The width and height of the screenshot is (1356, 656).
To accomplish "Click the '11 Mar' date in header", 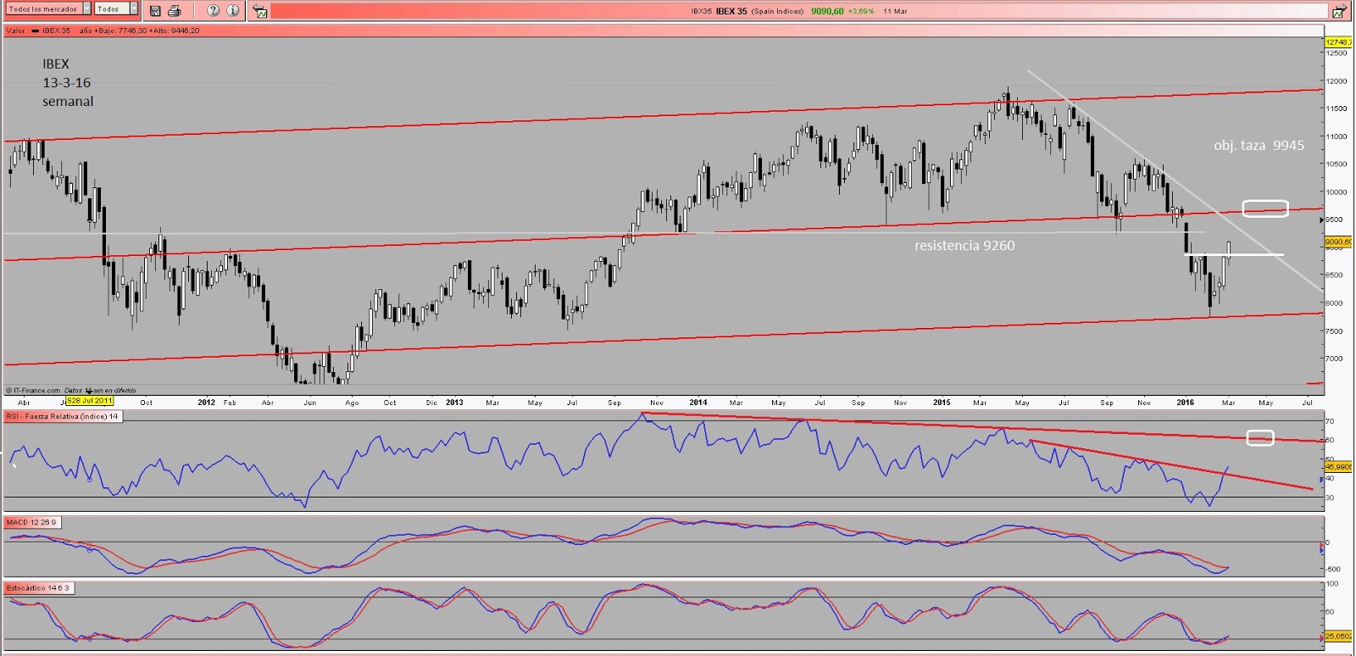I will pos(895,11).
